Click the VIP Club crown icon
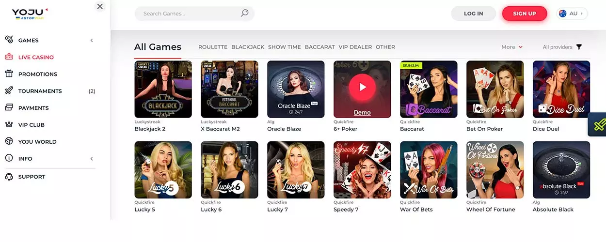606x242 pixels. click(x=9, y=124)
